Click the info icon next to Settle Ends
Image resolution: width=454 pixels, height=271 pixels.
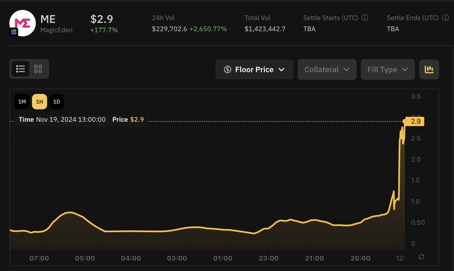pyautogui.click(x=445, y=18)
